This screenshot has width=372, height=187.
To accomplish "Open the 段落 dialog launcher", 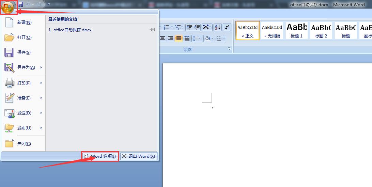I will (229, 49).
